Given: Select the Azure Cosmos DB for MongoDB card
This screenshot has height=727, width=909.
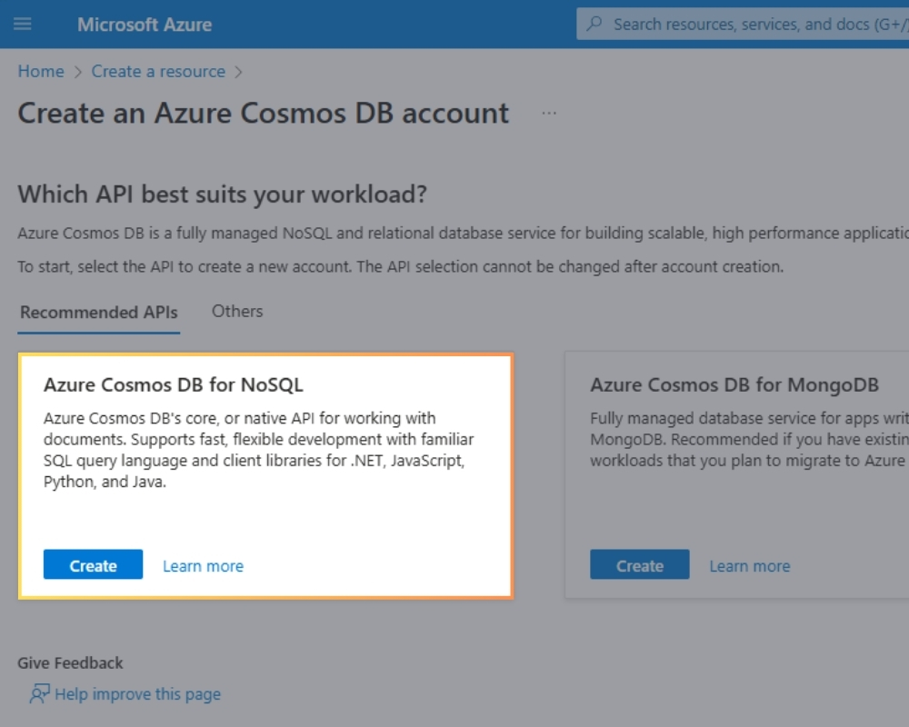Looking at the screenshot, I should [x=734, y=384].
